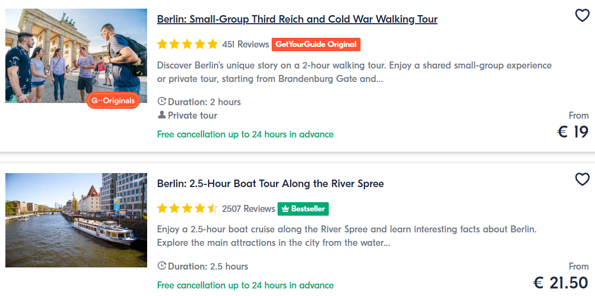Open the Third Reich walking tour title
This screenshot has height=296, width=595.
(297, 19)
